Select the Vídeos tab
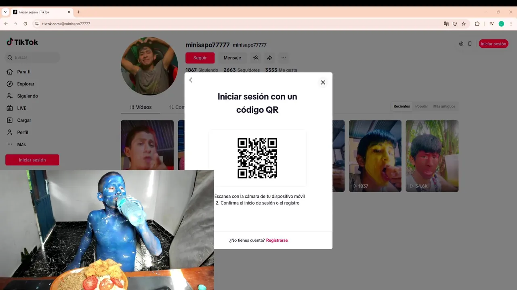Viewport: 517px width, 290px height. pos(141,107)
